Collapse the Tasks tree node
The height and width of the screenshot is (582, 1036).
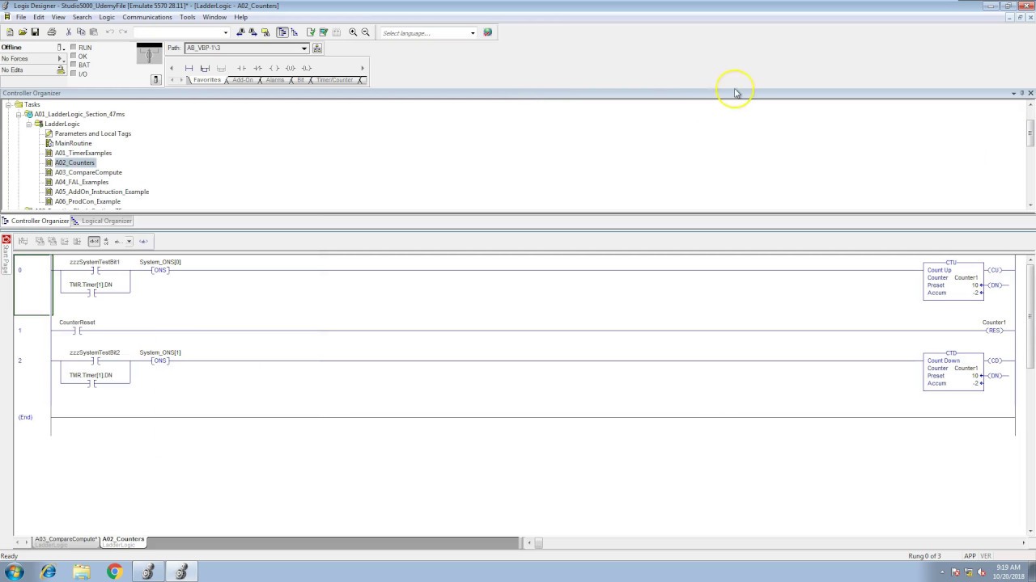[8, 104]
